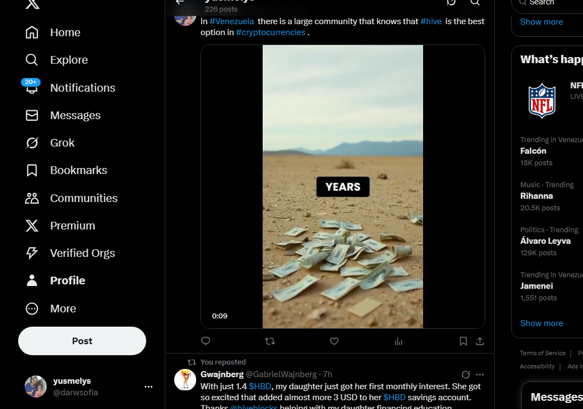Expand the More menu in sidebar
The height and width of the screenshot is (409, 583).
(x=51, y=309)
